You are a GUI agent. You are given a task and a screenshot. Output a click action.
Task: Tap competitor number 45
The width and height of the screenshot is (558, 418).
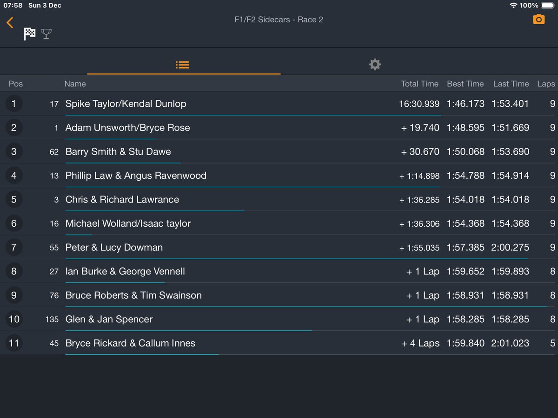54,344
